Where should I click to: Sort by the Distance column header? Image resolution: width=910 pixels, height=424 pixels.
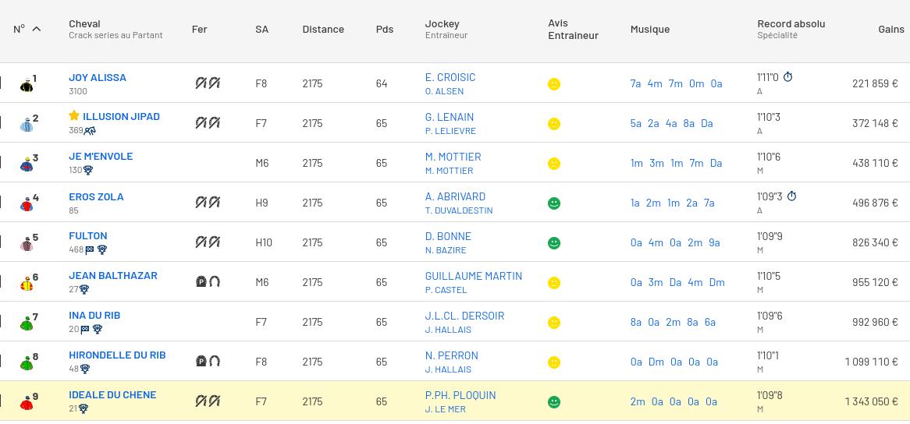(323, 29)
